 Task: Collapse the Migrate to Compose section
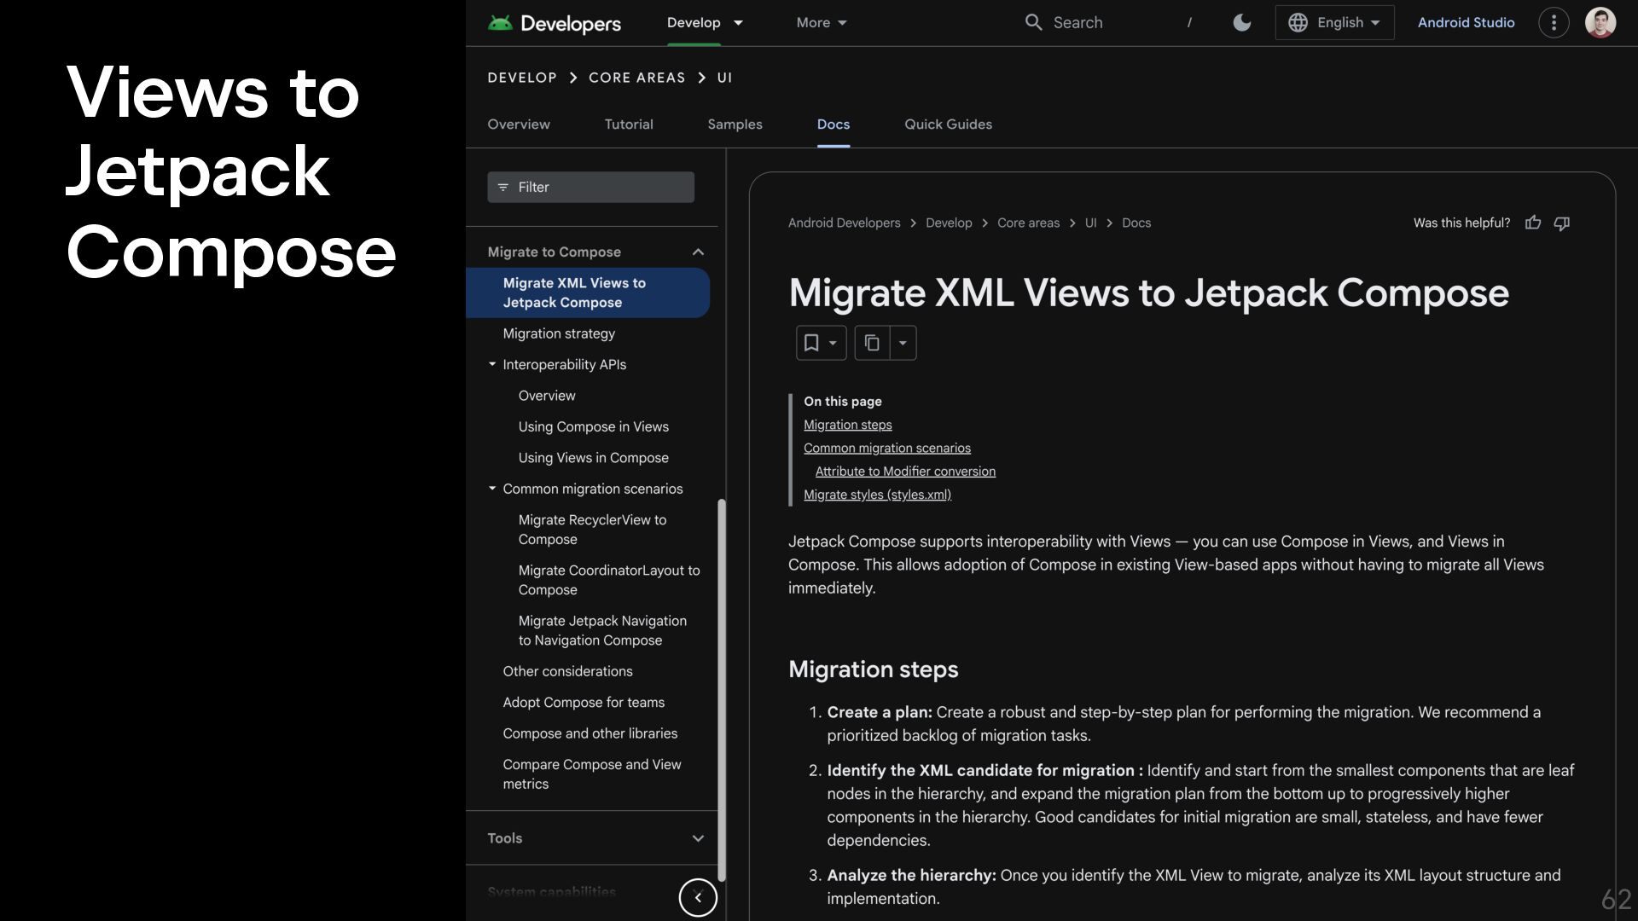pyautogui.click(x=698, y=252)
